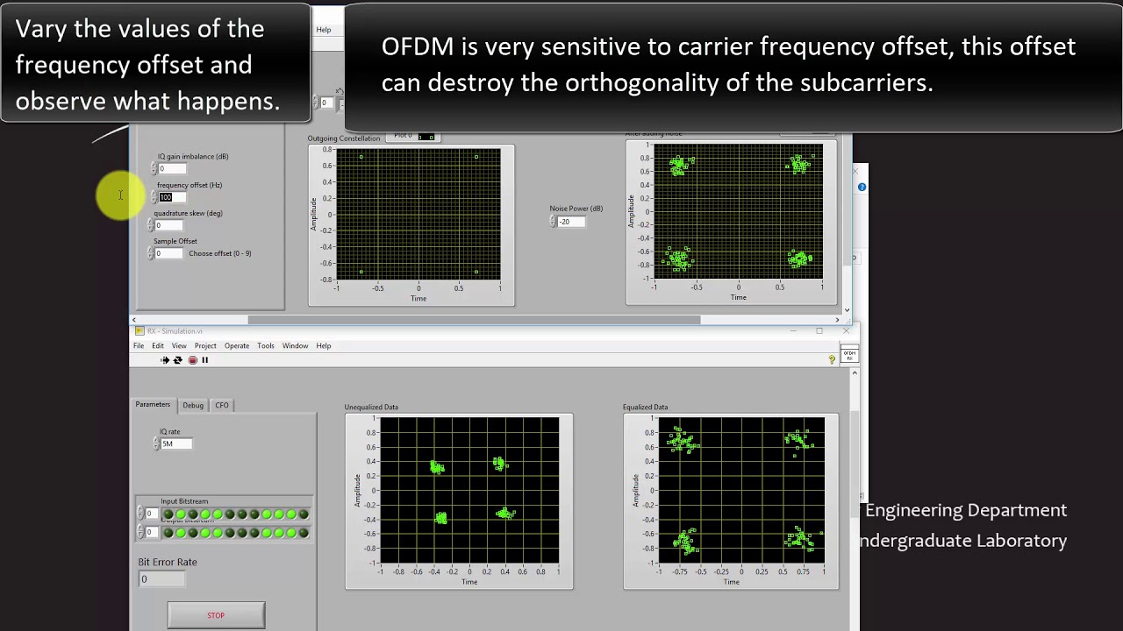Screen dimensions: 1123x631
Task: Click Output Bitstream index value field
Action: (152, 532)
